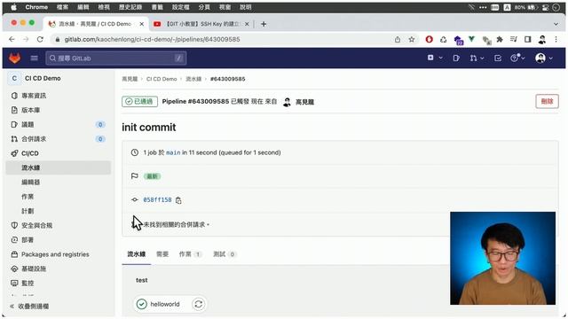Switch to the 測試 tests tab

(x=225, y=254)
